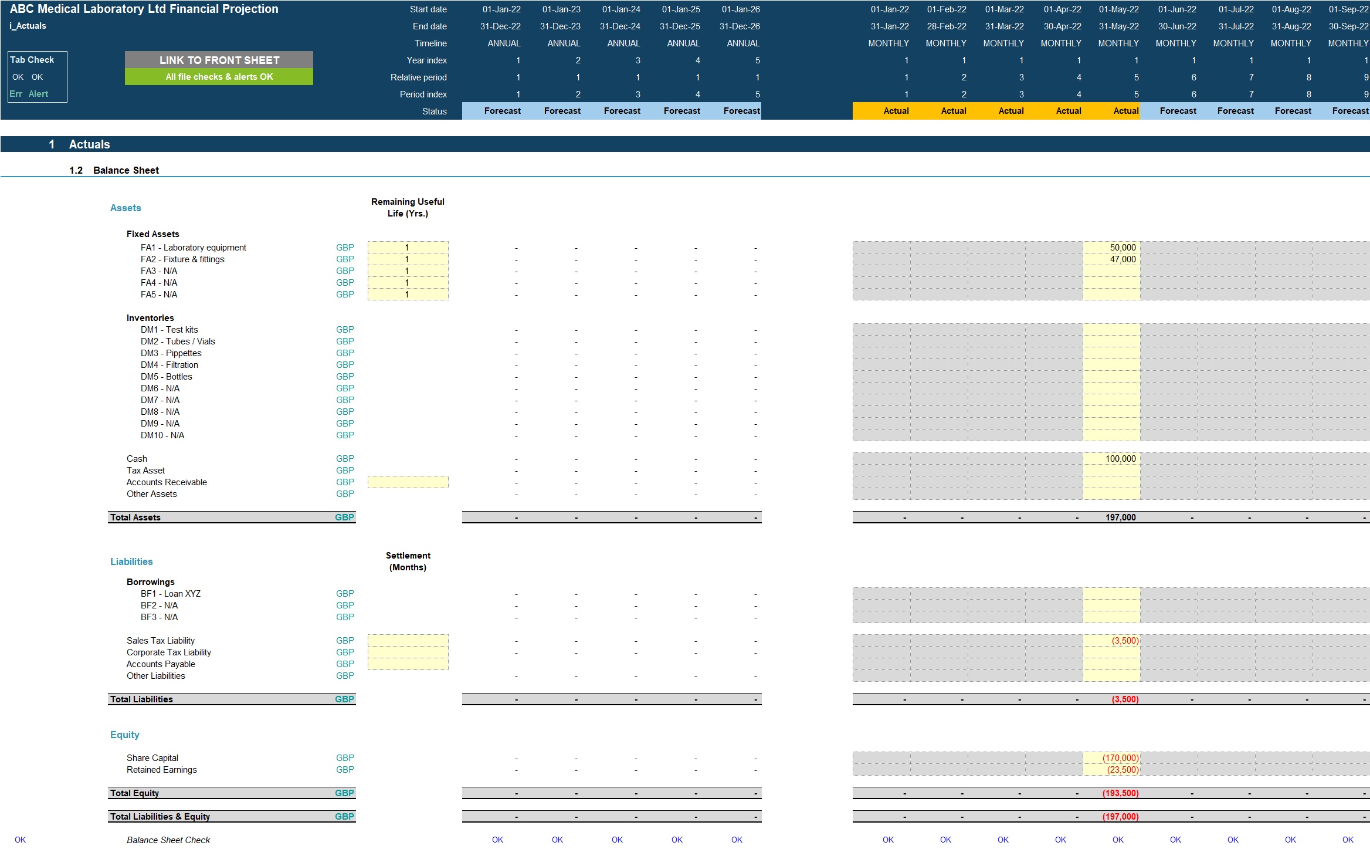Image resolution: width=1370 pixels, height=866 pixels.
Task: Click the Total Liabilities row label
Action: 141,699
